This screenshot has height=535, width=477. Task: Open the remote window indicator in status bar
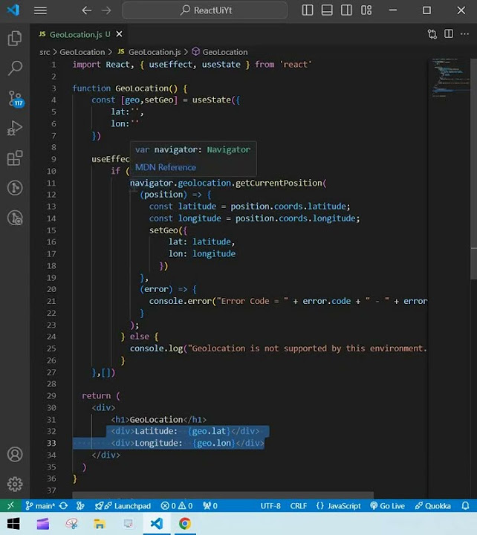coord(10,506)
